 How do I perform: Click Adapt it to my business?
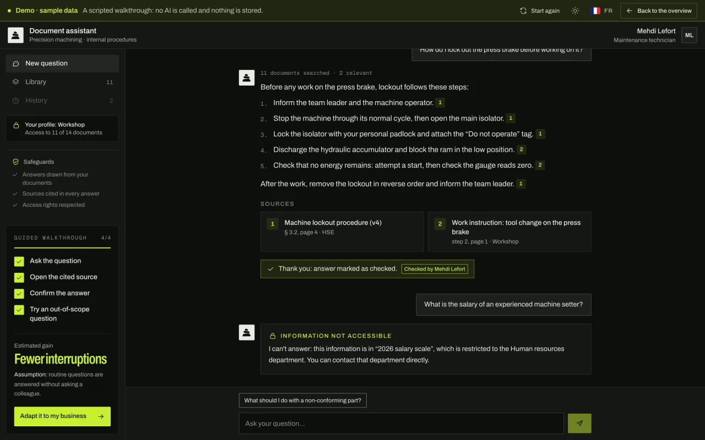pos(62,416)
